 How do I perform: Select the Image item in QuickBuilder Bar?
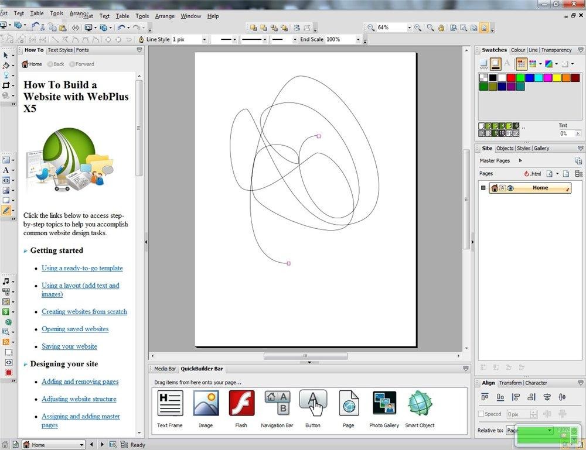point(206,408)
